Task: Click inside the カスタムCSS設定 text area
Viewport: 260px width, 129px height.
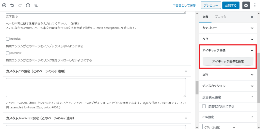Action: (x=96, y=87)
